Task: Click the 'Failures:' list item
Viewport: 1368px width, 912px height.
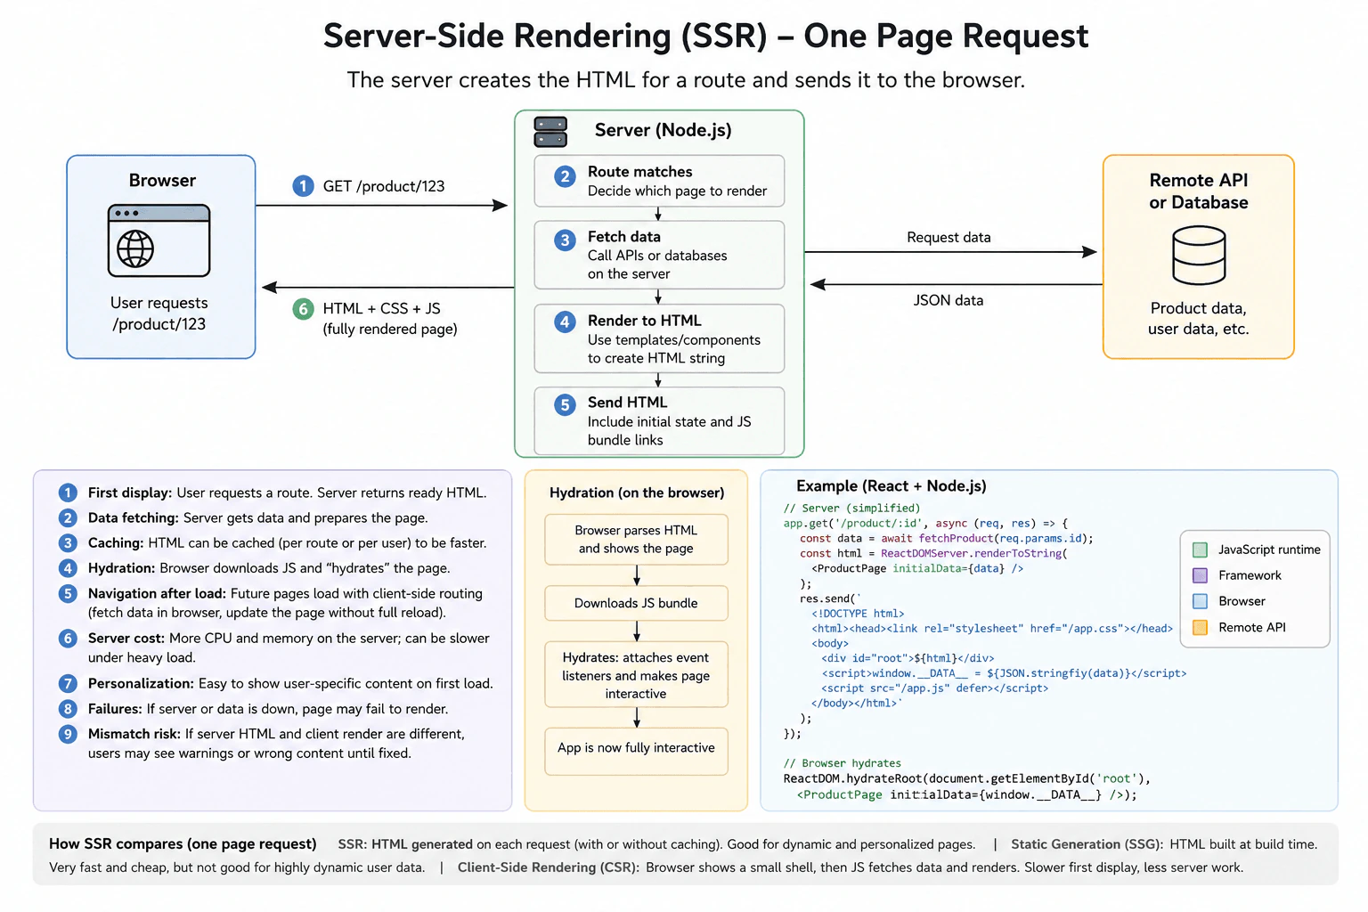Action: (x=254, y=709)
